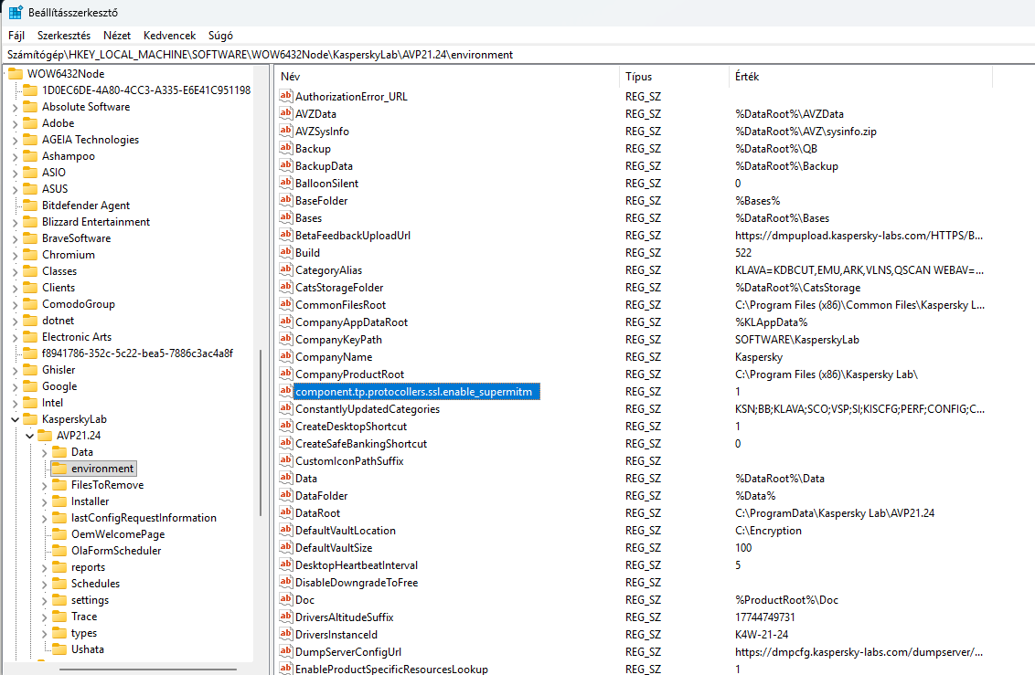Select the DriversAltitudeSuffix value name
The width and height of the screenshot is (1035, 675).
click(x=345, y=617)
